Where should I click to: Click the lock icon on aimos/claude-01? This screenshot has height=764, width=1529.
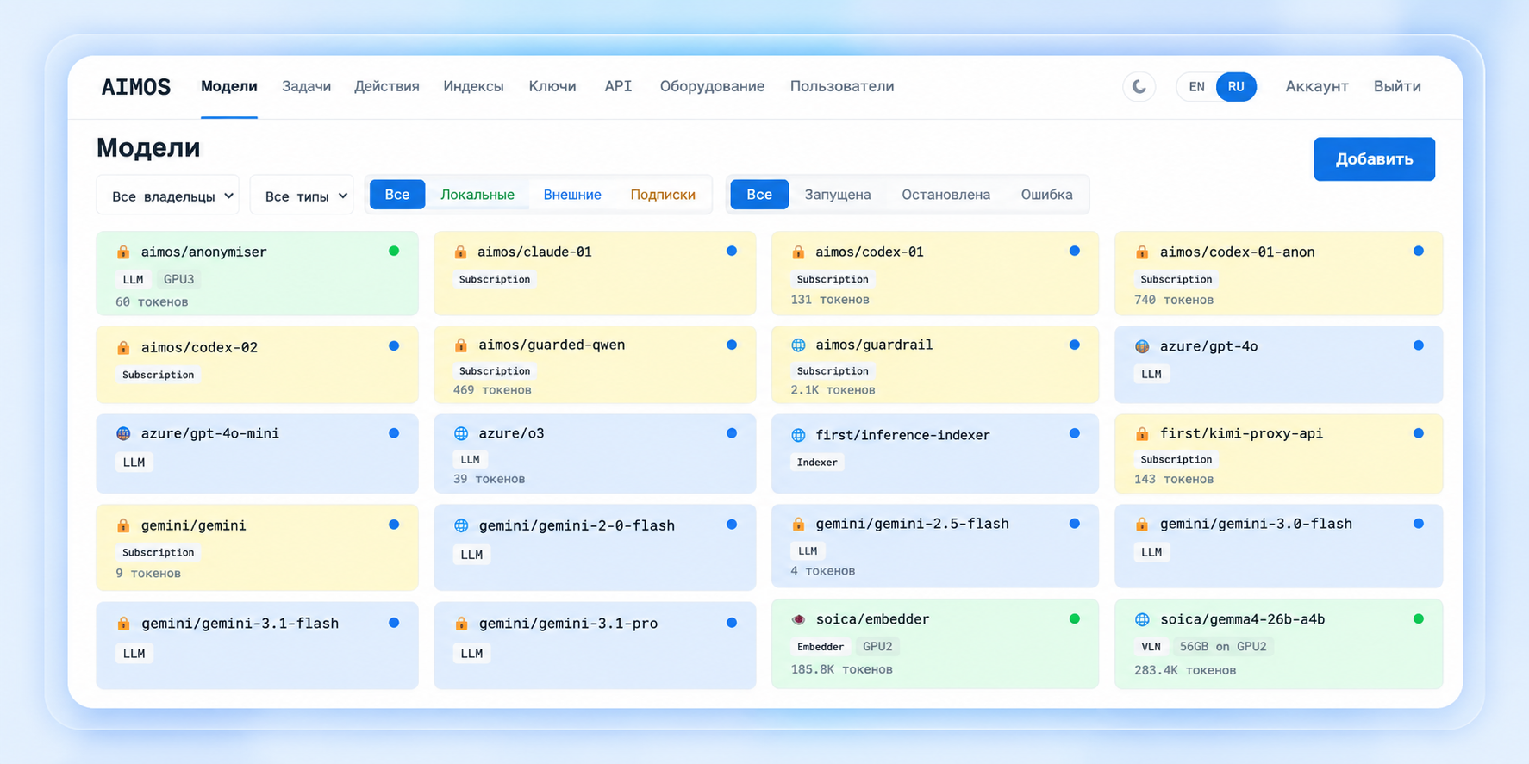pyautogui.click(x=460, y=252)
